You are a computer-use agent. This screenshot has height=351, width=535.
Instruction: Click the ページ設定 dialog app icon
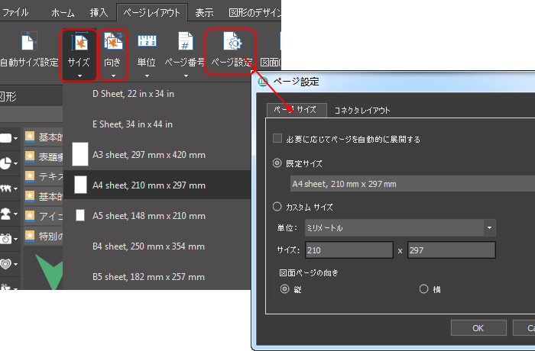pyautogui.click(x=263, y=82)
